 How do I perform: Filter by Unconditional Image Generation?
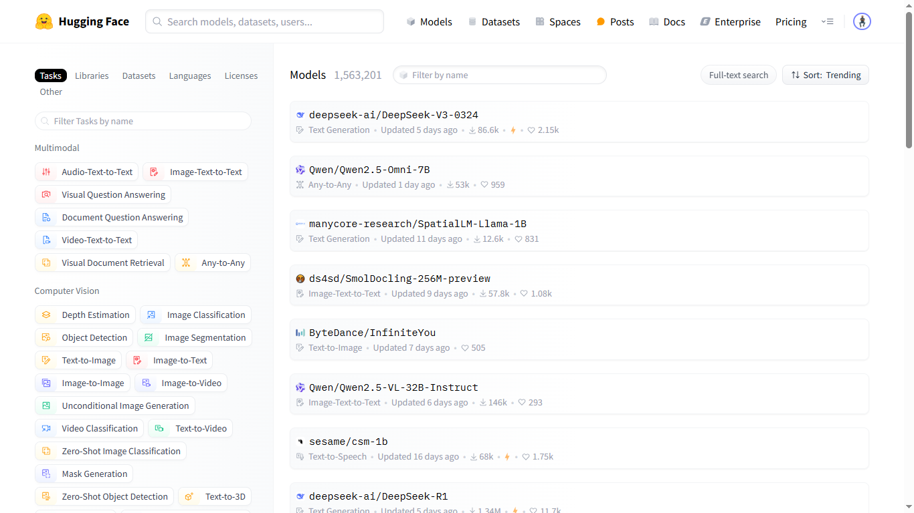(115, 405)
